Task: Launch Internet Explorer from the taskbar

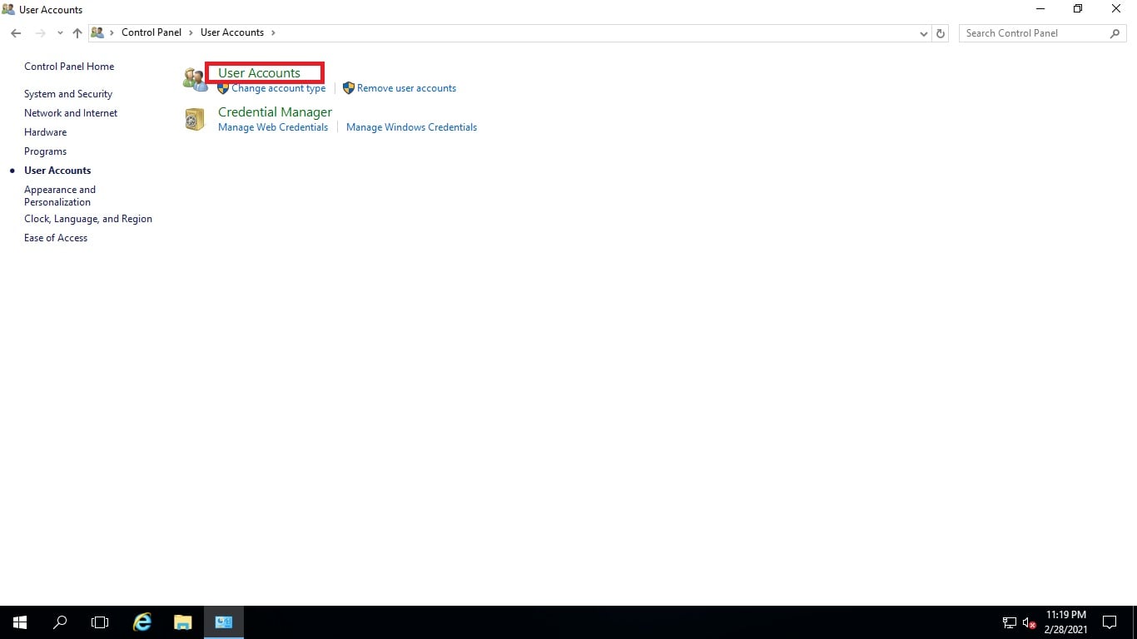Action: click(x=142, y=622)
